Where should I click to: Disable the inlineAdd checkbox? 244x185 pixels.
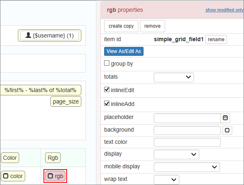click(x=107, y=104)
